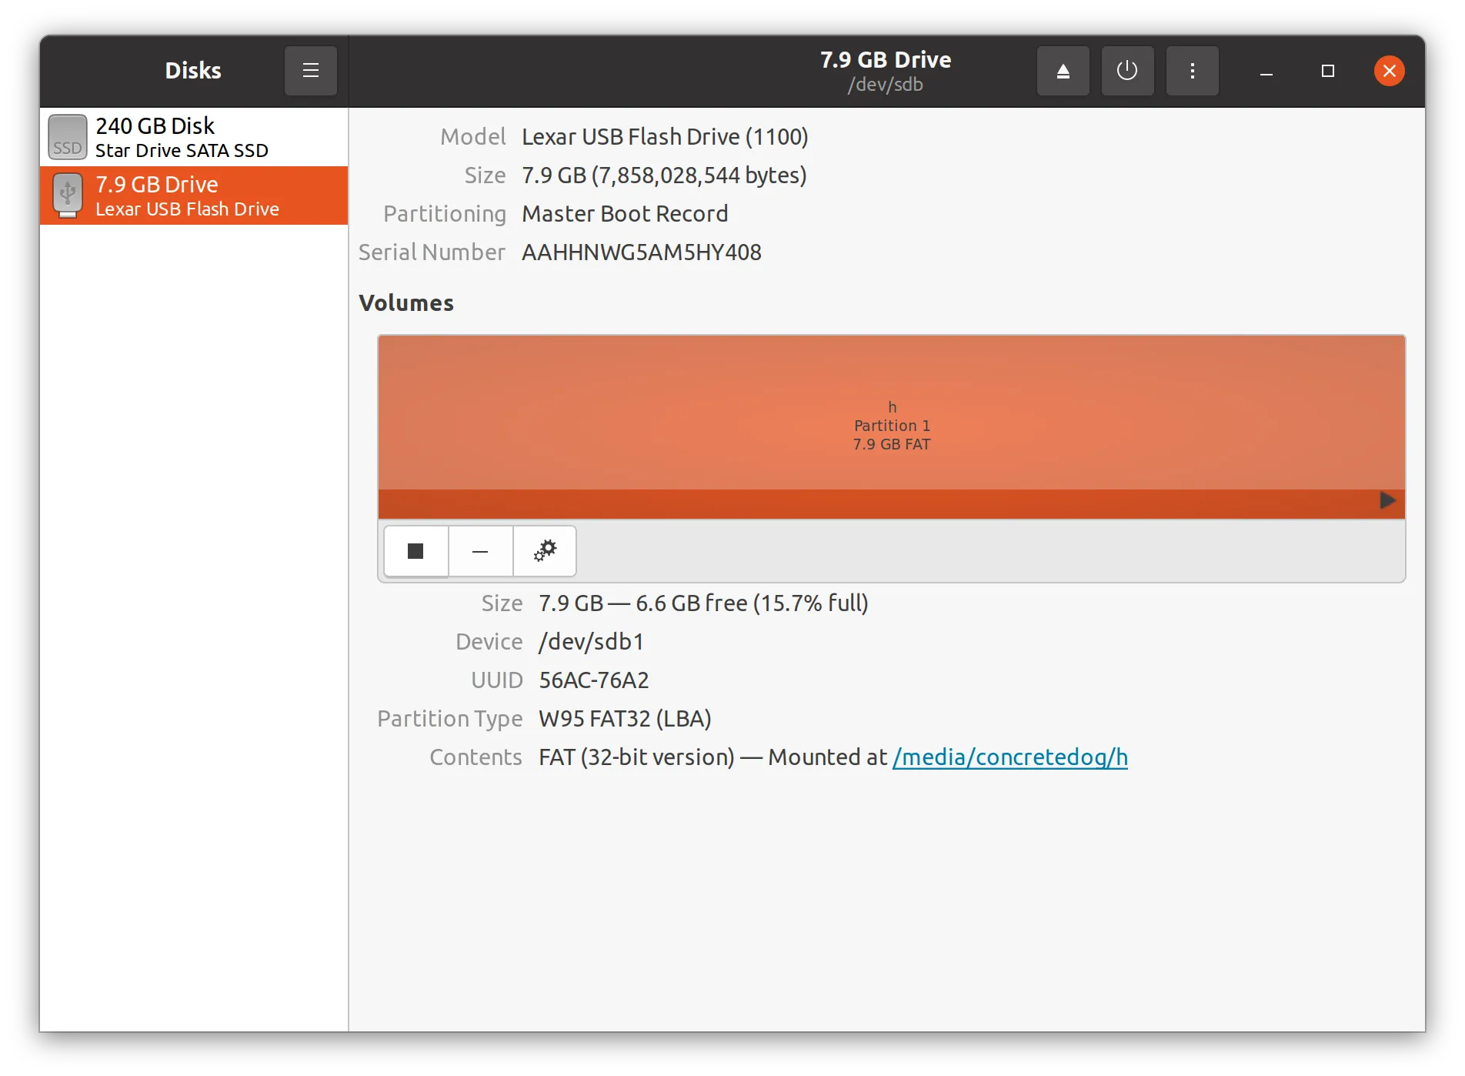
Task: Unmount the selected partition with stop button
Action: coord(415,551)
